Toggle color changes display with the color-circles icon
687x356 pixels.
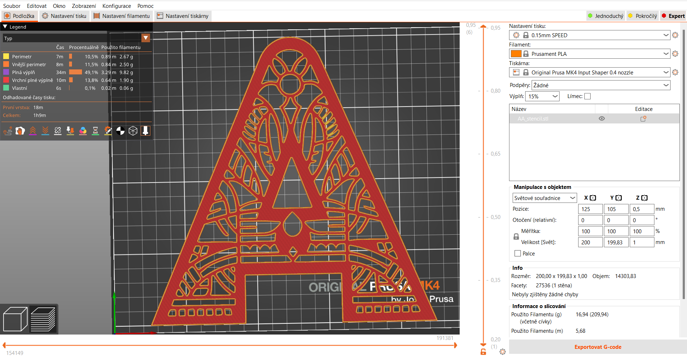[x=83, y=131]
